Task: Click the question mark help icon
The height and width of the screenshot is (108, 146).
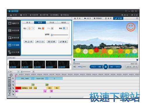Action: (x=126, y=11)
